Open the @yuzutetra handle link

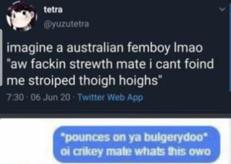coord(66,24)
